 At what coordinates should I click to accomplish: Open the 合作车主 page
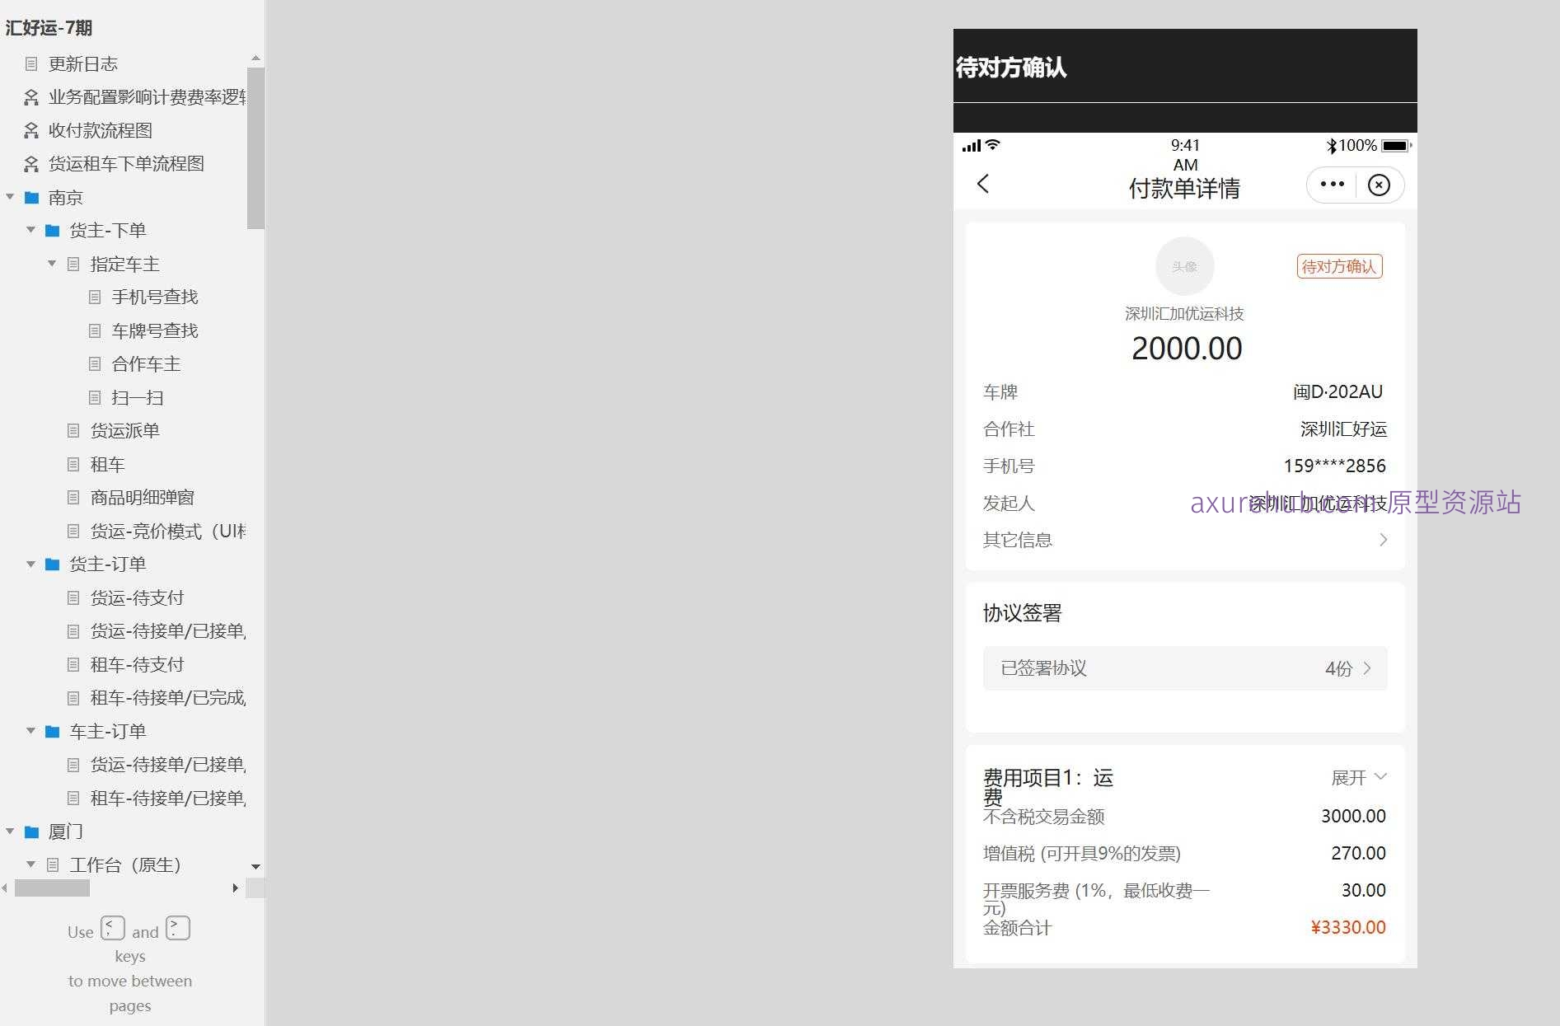(146, 363)
